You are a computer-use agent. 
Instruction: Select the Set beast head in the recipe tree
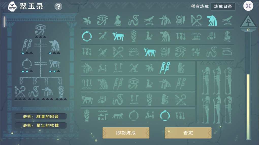54,45
